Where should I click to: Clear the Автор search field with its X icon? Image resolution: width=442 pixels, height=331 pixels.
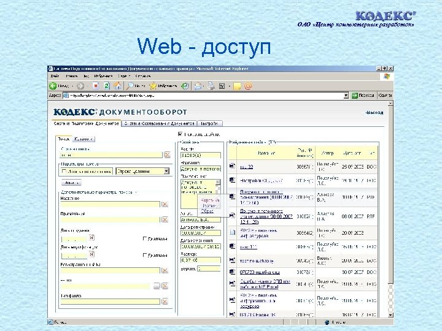point(165,286)
